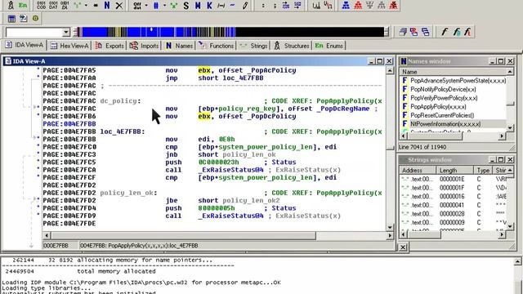Screen dimensions: 523x294
Task: Switch to the Hex View-A tab
Action: pyautogui.click(x=69, y=46)
